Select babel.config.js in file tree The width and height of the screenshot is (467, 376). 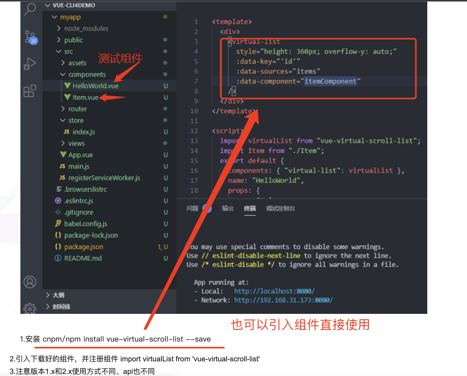click(x=86, y=224)
